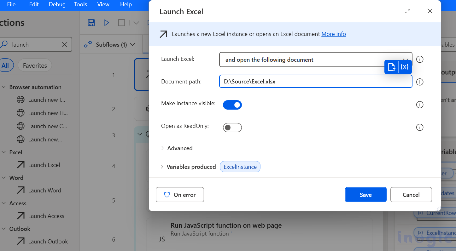Expand the dialog using the diagonal arrow icon

pos(407,11)
